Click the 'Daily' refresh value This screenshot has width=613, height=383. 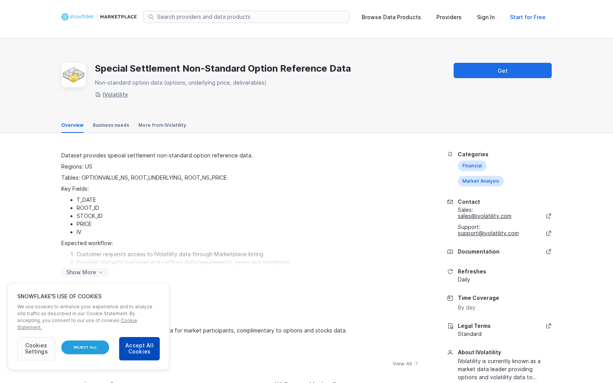point(464,280)
